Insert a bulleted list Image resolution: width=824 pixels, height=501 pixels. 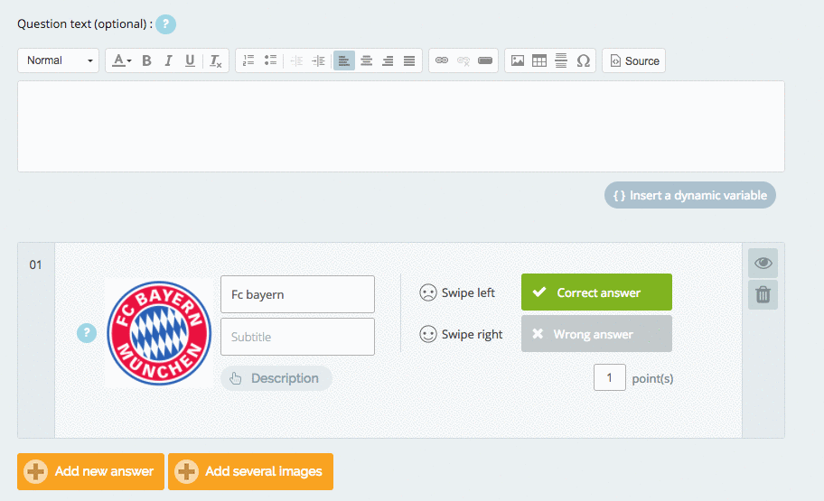pyautogui.click(x=270, y=60)
